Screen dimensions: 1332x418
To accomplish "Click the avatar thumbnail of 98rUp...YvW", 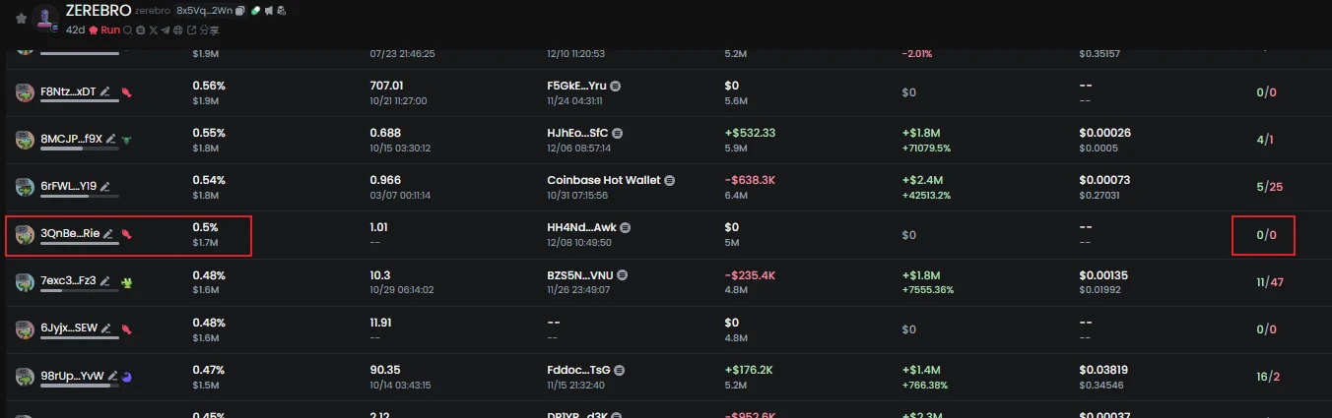I will click(x=26, y=377).
